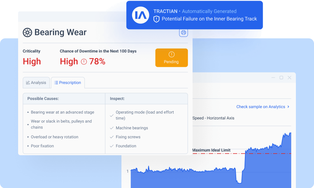Image resolution: width=314 pixels, height=188 pixels.
Task: Toggle the Foundation checkmark
Action: 112,146
